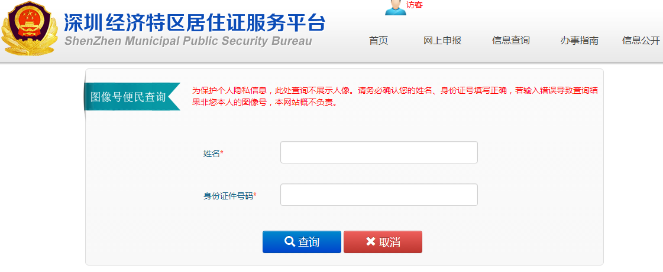The height and width of the screenshot is (272, 663).
Task: Click the 深圳经济特区居住证服务平台 title
Action: tap(195, 23)
